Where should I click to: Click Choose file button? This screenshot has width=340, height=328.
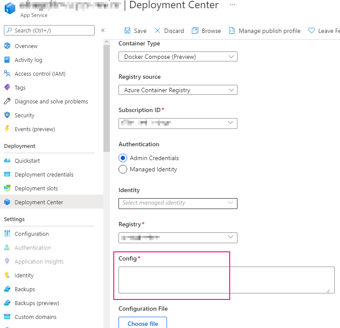[143, 323]
